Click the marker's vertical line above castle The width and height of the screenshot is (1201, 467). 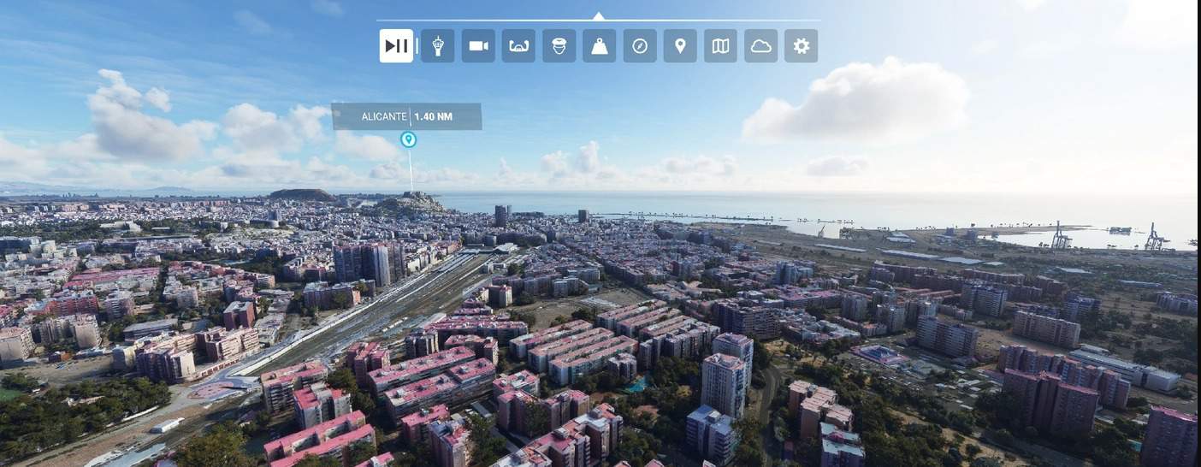[410, 171]
